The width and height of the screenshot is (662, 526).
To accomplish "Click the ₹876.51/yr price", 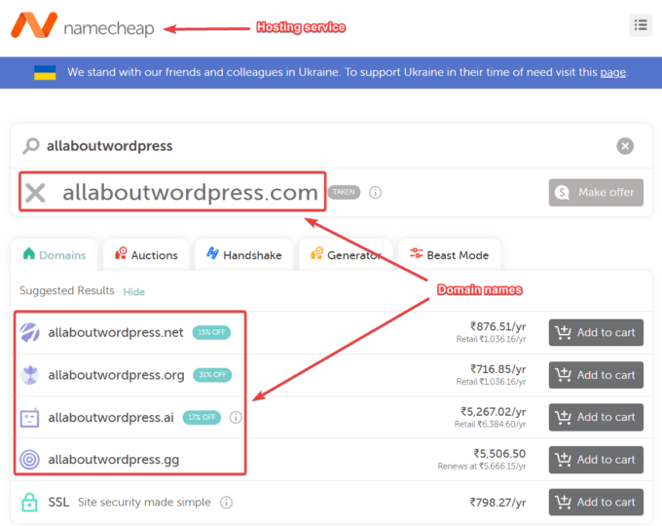I will 498,326.
